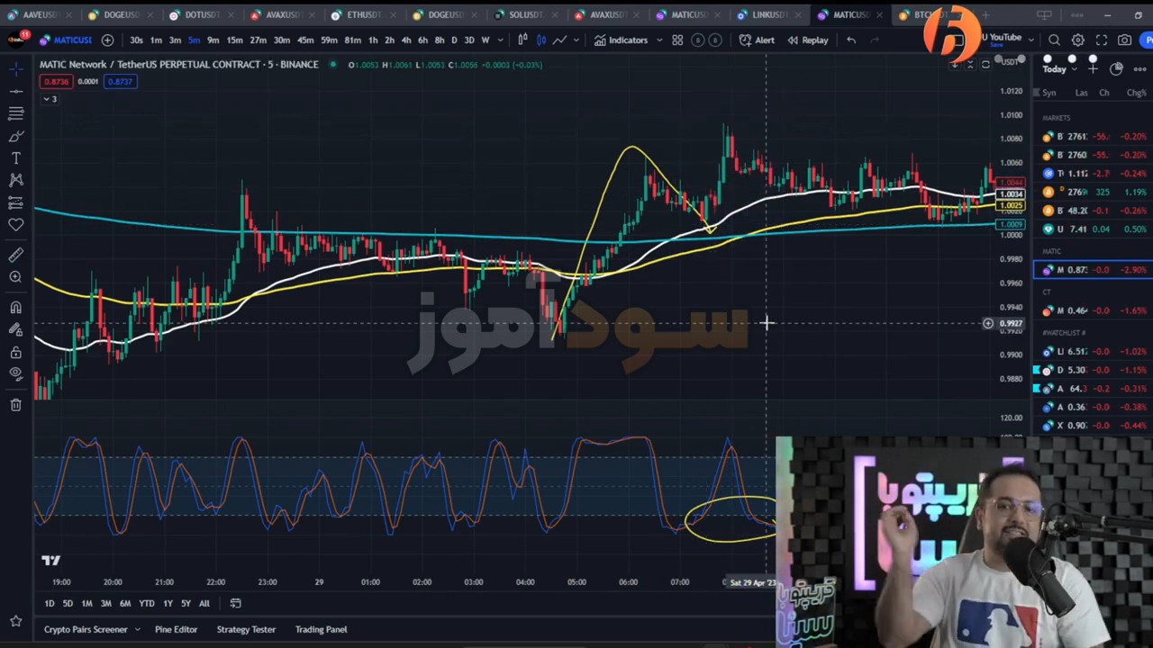Collapse the indicator legend showing 3
The width and height of the screenshot is (1153, 648).
coord(49,99)
